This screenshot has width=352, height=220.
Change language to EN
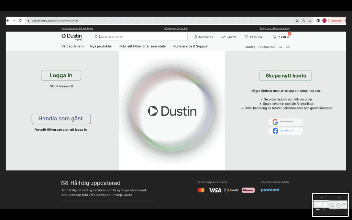pos(287,47)
